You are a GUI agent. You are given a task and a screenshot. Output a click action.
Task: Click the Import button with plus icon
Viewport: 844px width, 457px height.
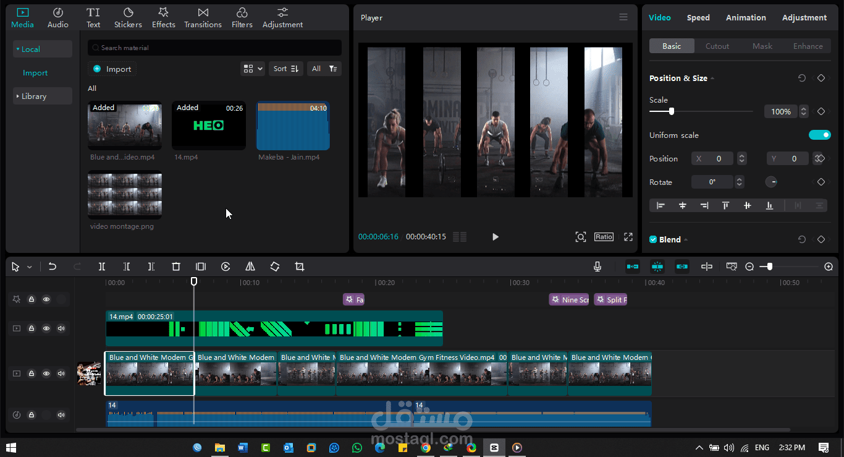[112, 69]
